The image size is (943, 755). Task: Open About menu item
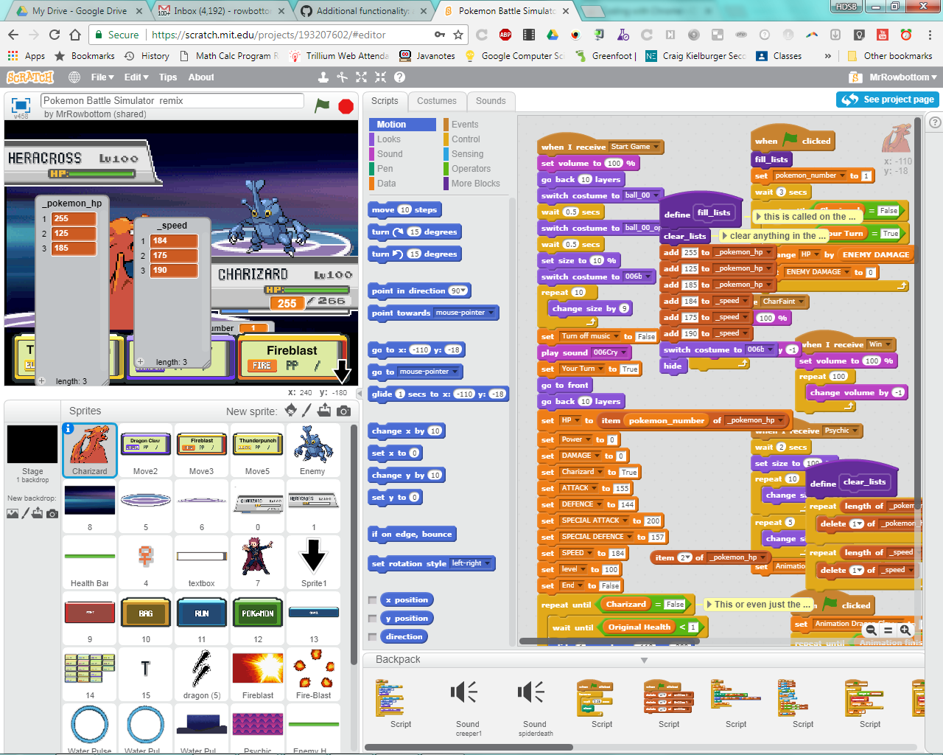tap(201, 77)
